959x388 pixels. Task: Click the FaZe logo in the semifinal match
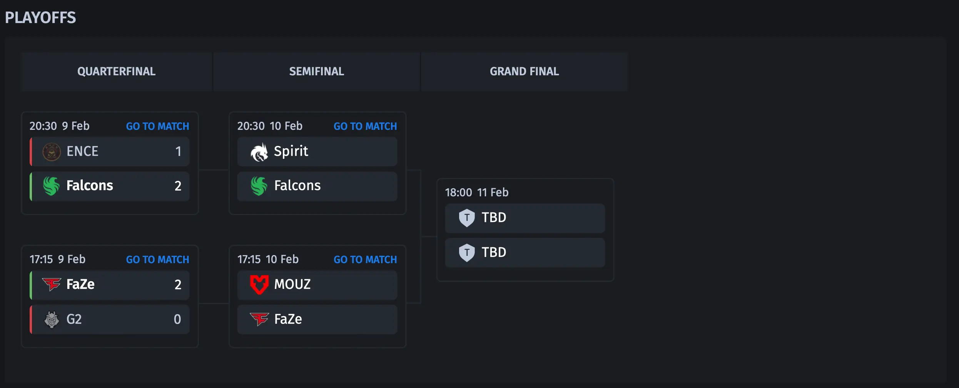[x=259, y=319]
